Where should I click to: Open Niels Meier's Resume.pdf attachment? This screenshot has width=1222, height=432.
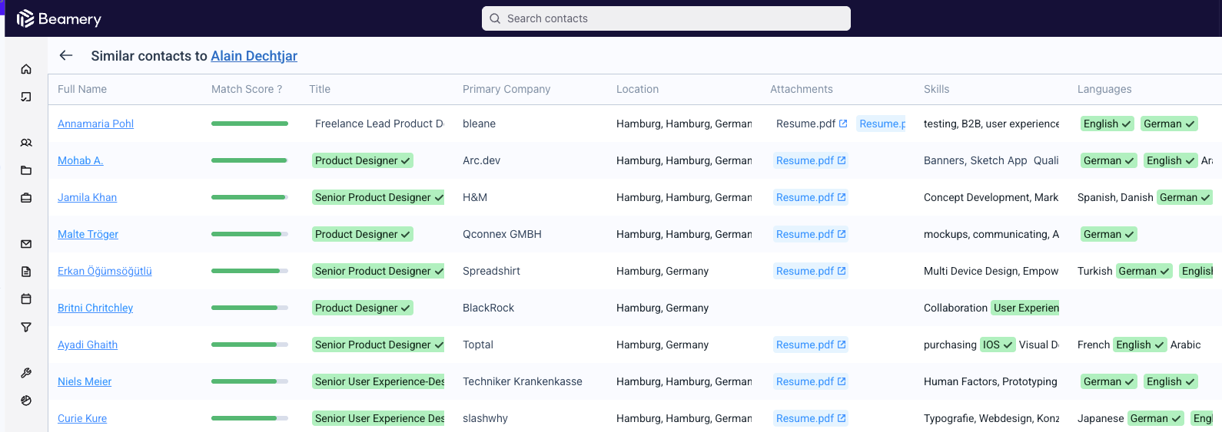(x=811, y=381)
